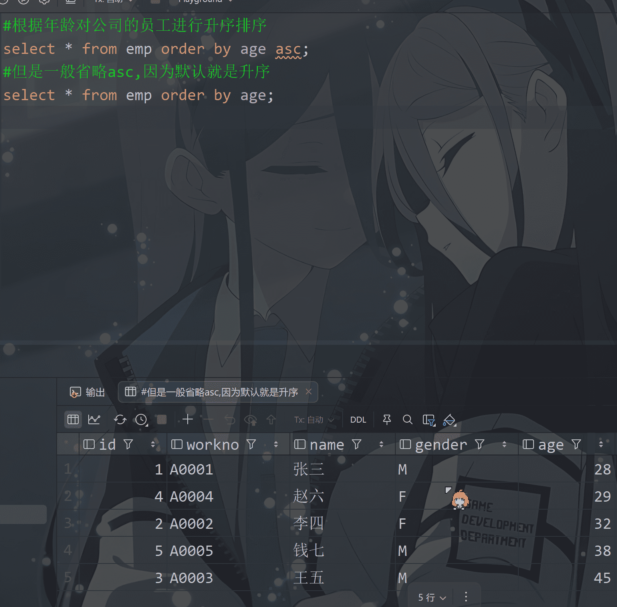Viewport: 617px width, 607px height.
Task: Switch to table grid view
Action: tap(73, 419)
